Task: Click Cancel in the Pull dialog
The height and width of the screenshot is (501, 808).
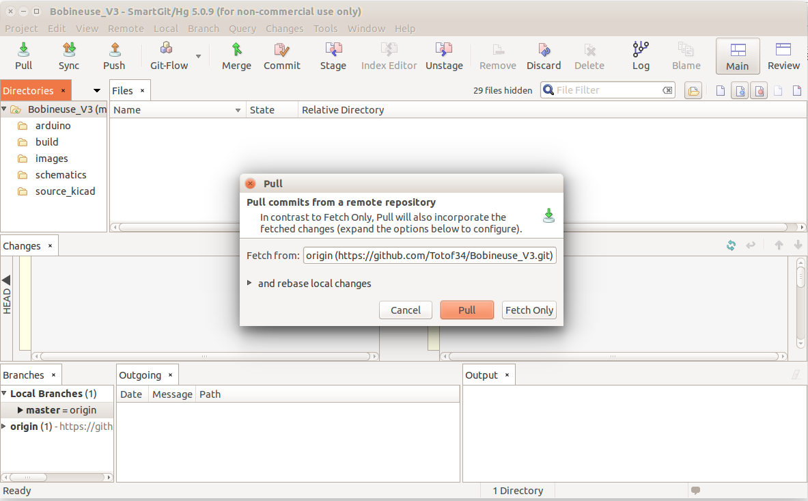Action: [406, 310]
